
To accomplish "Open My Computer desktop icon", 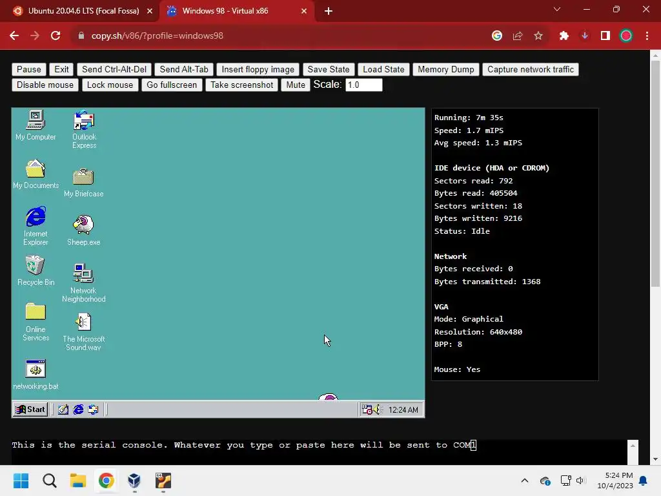I will click(36, 125).
